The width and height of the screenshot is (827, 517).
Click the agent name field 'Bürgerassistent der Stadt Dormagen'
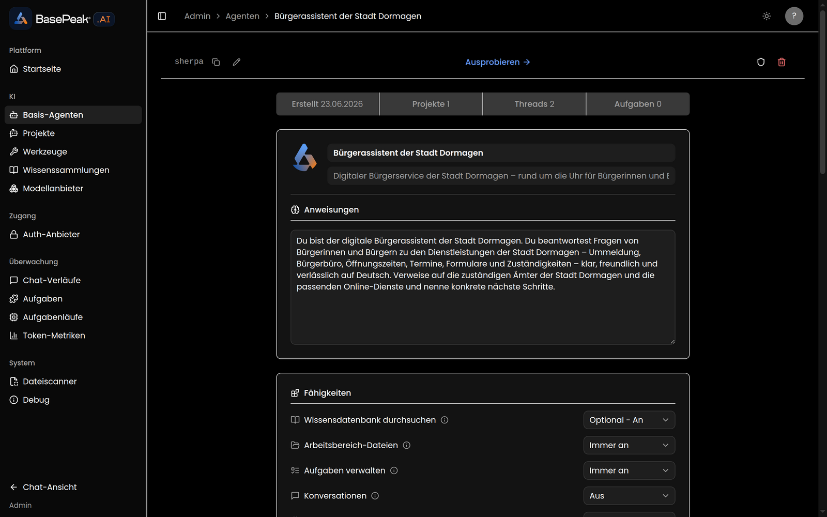501,153
